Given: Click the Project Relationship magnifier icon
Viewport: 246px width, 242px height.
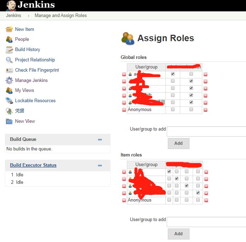Looking at the screenshot, I should click(x=9, y=60).
